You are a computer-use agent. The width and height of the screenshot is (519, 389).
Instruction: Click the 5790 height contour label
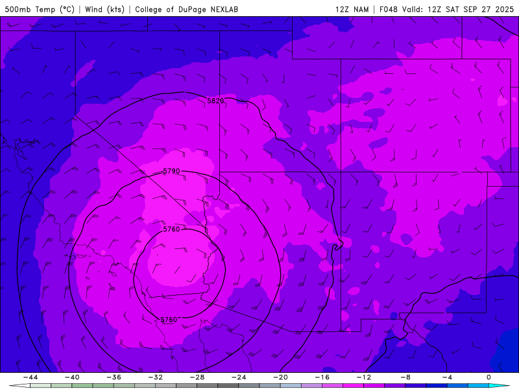point(171,171)
